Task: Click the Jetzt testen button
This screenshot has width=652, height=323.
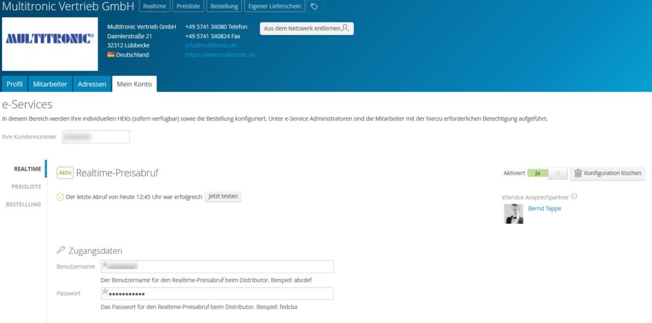Action: 223,196
